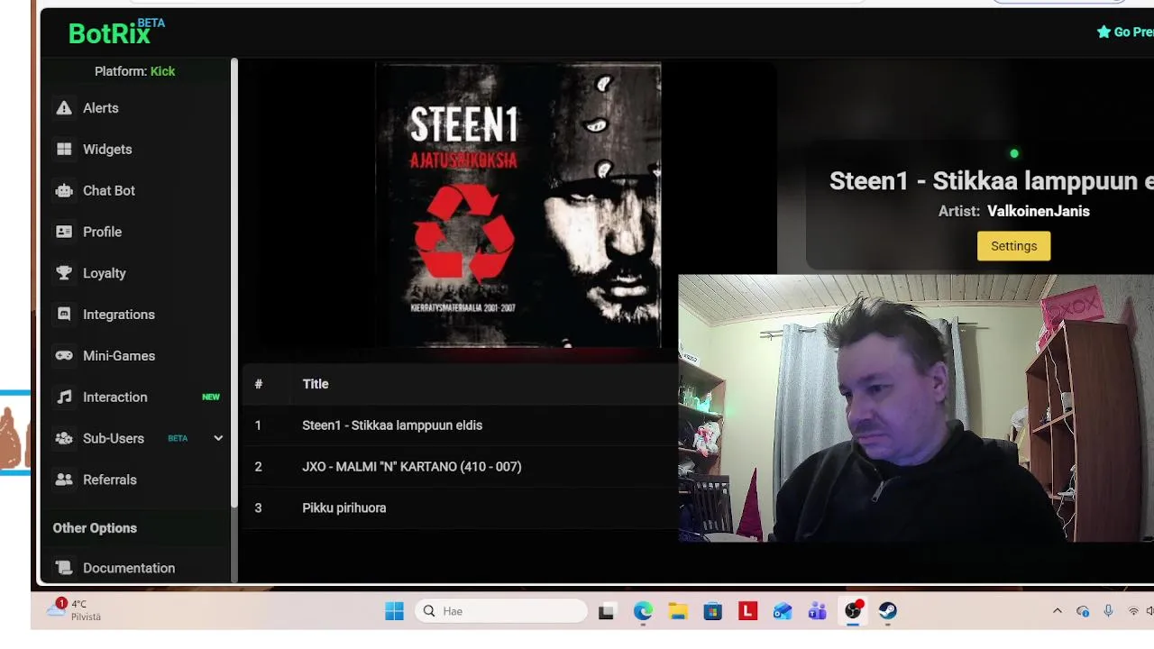Open Microsoft Edge from the taskbar
This screenshot has height=649, width=1154.
click(x=643, y=611)
